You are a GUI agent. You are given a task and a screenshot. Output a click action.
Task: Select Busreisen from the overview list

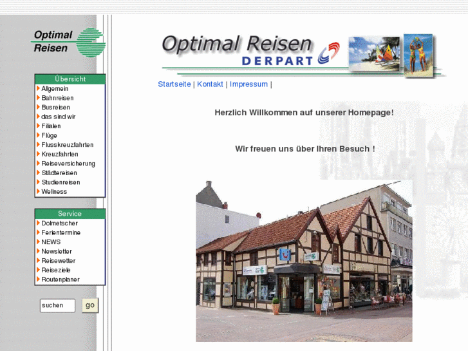click(x=56, y=108)
